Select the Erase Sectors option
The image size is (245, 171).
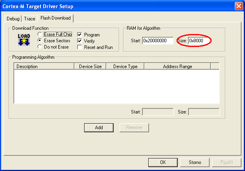[40, 41]
